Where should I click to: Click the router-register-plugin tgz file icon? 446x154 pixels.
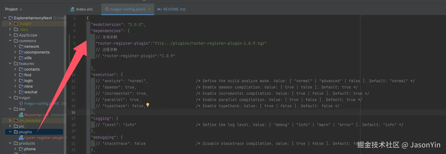point(21,137)
